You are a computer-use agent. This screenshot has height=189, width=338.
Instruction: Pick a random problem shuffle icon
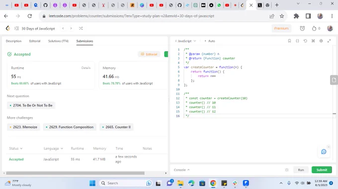[x=81, y=28]
